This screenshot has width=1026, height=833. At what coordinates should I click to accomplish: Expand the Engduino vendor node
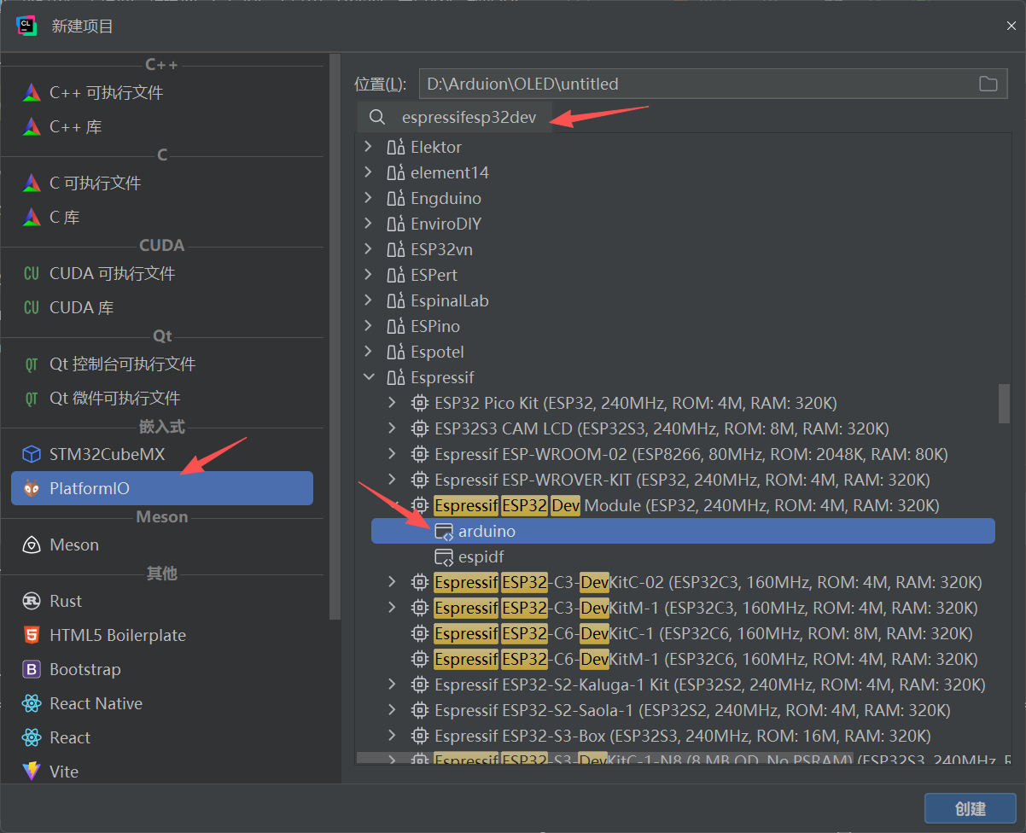point(368,198)
